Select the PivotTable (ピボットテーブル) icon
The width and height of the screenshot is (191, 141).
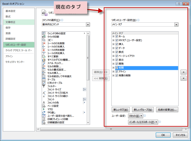click(44, 83)
